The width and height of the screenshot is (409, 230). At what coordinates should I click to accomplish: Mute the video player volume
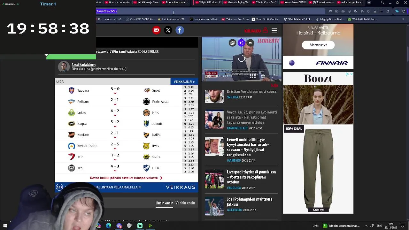(210, 76)
